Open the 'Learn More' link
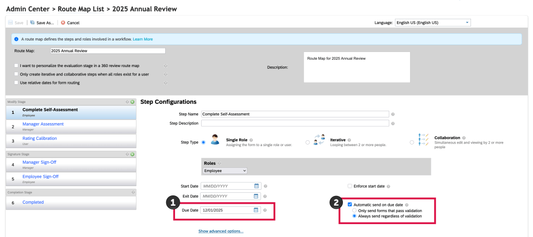This screenshot has height=237, width=533. coord(143,39)
